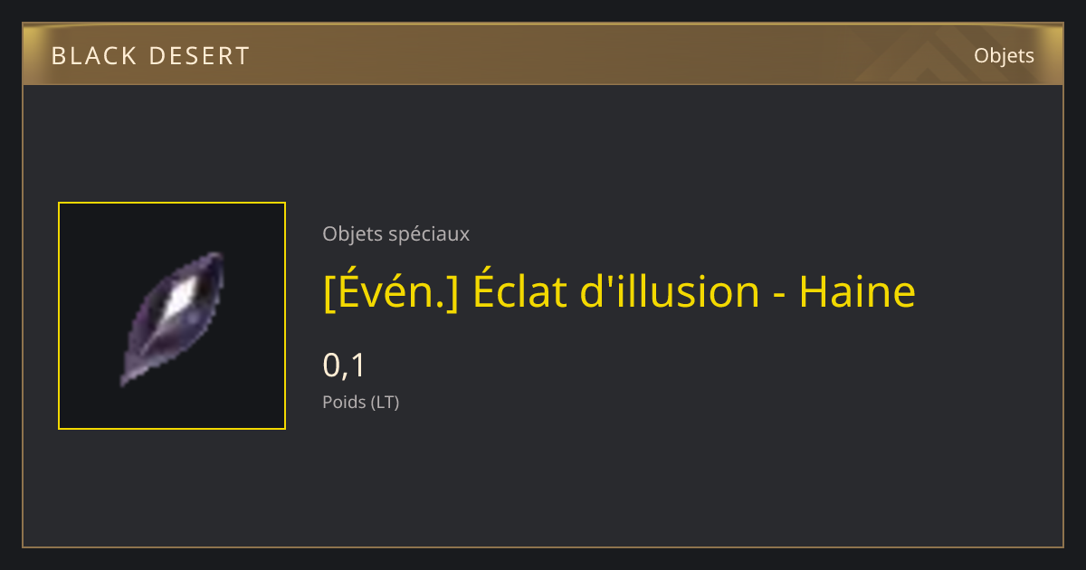Click the yellow frame around the item image
1086x570 pixels.
click(x=172, y=316)
